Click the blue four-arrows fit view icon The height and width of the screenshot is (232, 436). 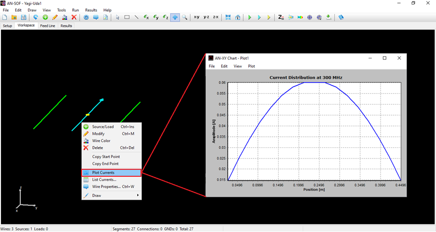tap(228, 17)
